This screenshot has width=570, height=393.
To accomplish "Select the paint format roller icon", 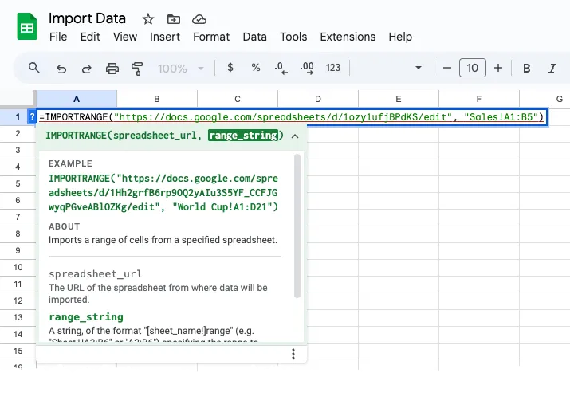I will coord(136,69).
